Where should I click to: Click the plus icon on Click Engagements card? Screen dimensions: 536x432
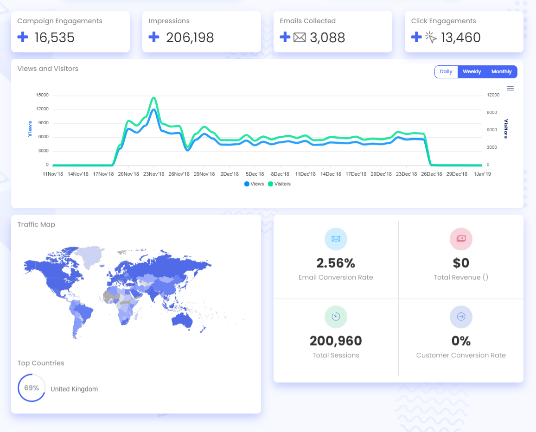(x=416, y=37)
